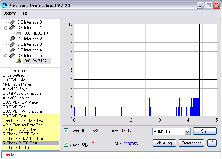Click the PX-716A optical drive icon
This screenshot has height=159, width=222.
pos(19,61)
